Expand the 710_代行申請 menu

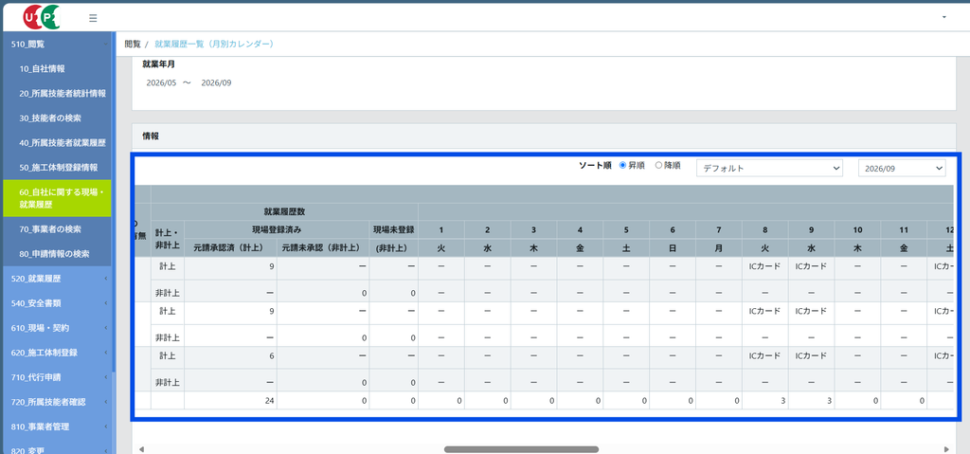pos(56,377)
